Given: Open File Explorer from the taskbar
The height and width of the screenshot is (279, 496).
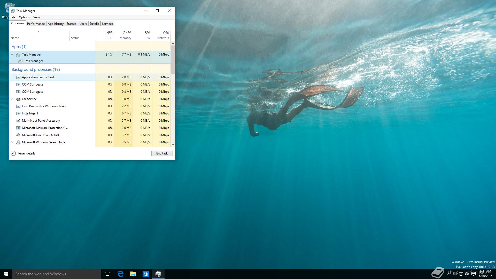Looking at the screenshot, I should click(x=133, y=274).
